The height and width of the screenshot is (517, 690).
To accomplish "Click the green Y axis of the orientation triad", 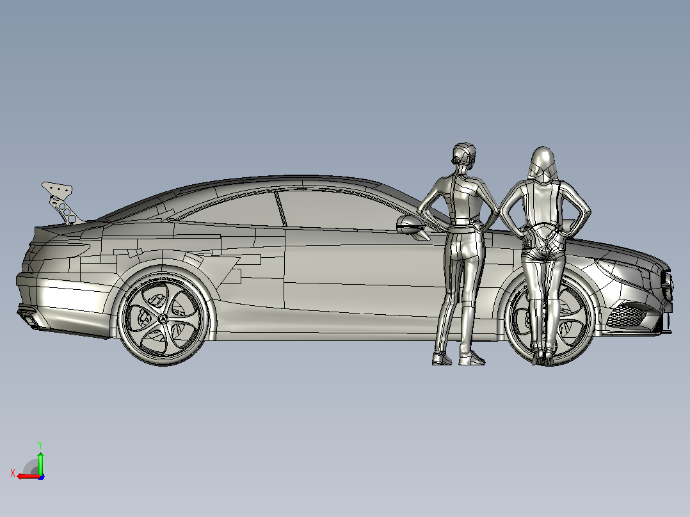I will click(x=40, y=463).
